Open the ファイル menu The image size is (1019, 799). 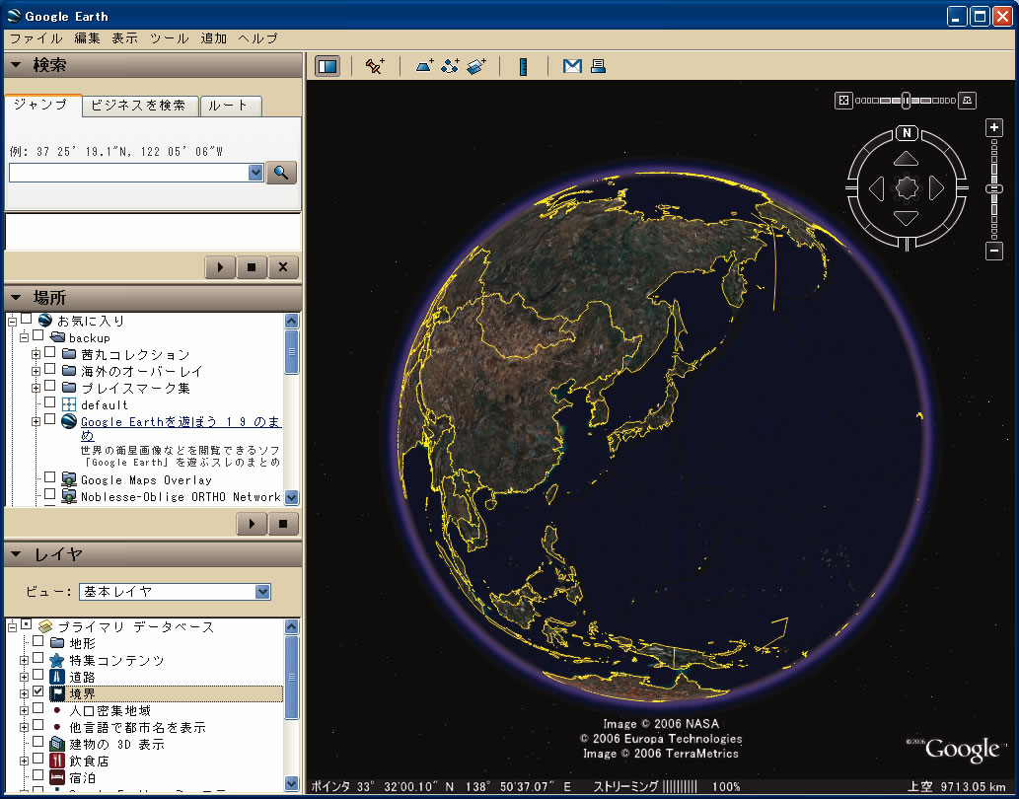pyautogui.click(x=36, y=38)
